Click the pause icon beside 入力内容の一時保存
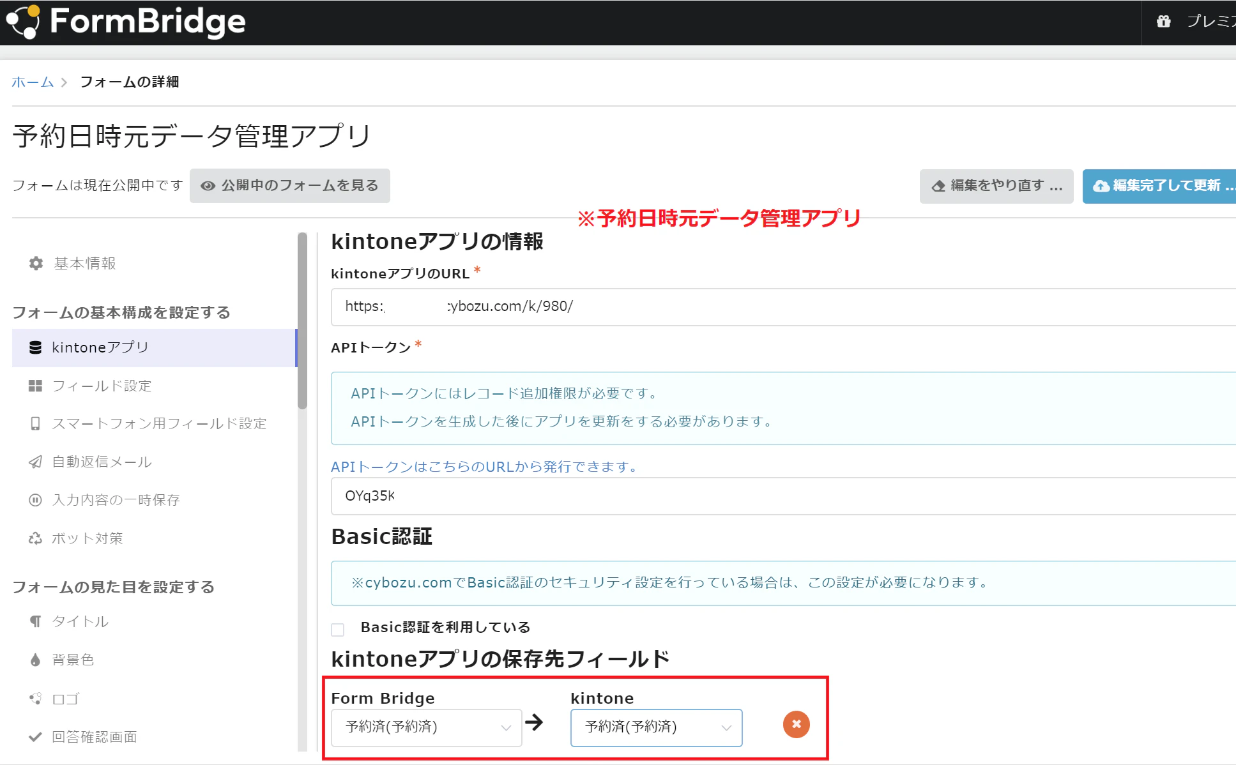 (35, 500)
